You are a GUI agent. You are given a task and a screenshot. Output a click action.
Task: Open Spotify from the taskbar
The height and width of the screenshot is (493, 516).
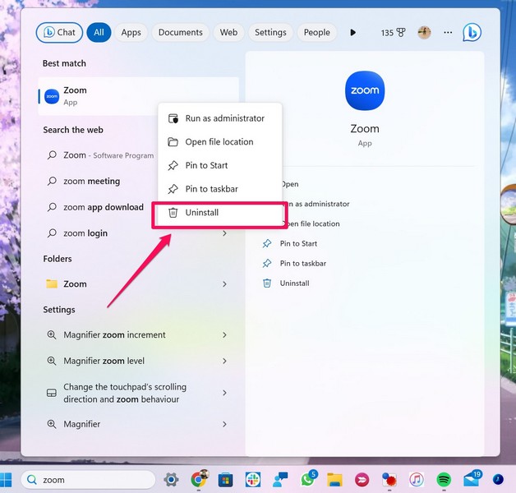pyautogui.click(x=444, y=479)
